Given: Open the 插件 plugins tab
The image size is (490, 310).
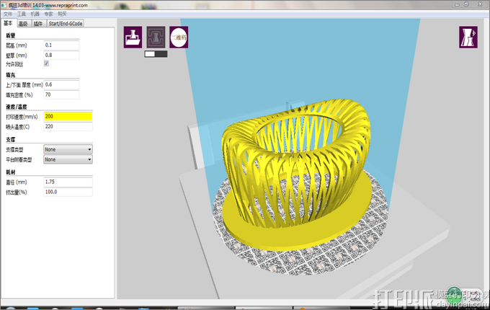Looking at the screenshot, I should (x=38, y=24).
